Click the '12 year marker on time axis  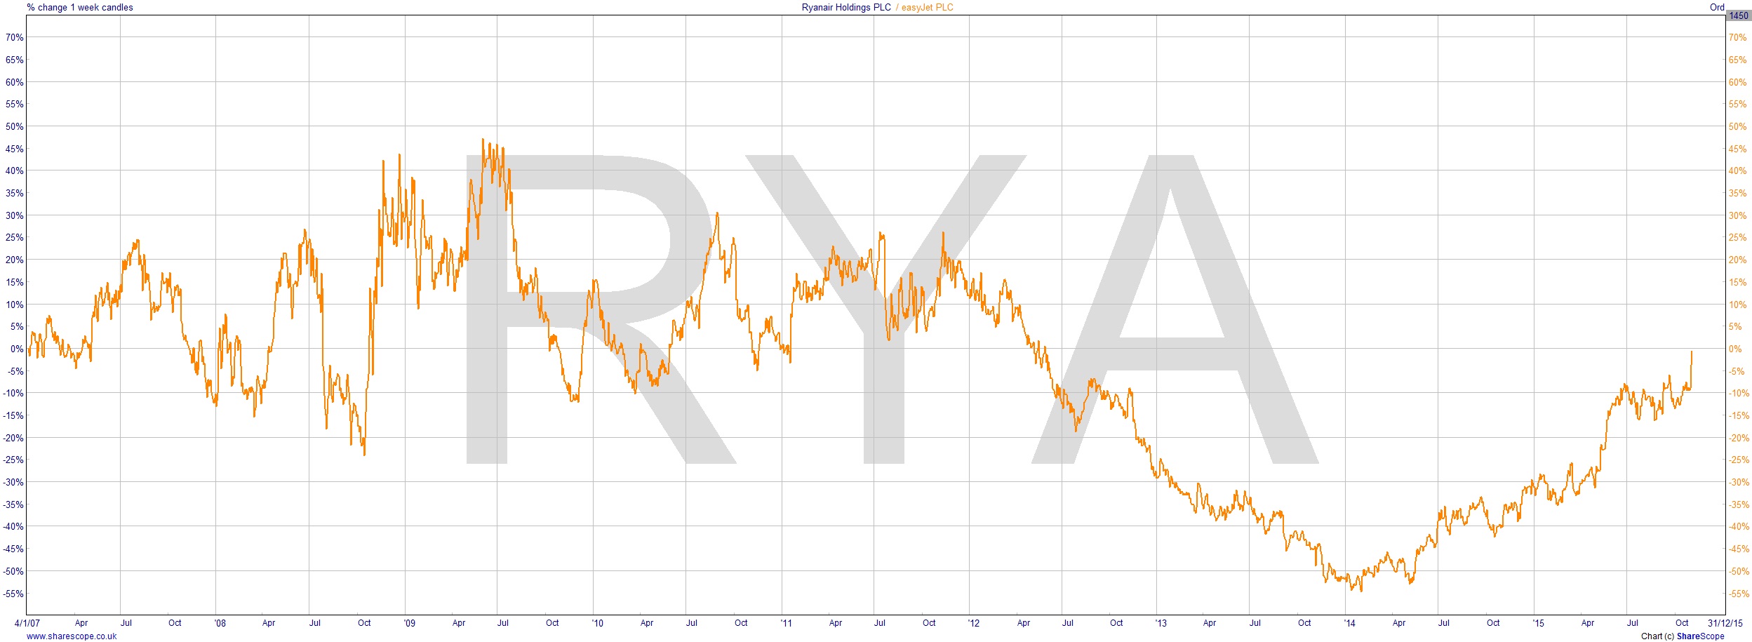pyautogui.click(x=974, y=623)
